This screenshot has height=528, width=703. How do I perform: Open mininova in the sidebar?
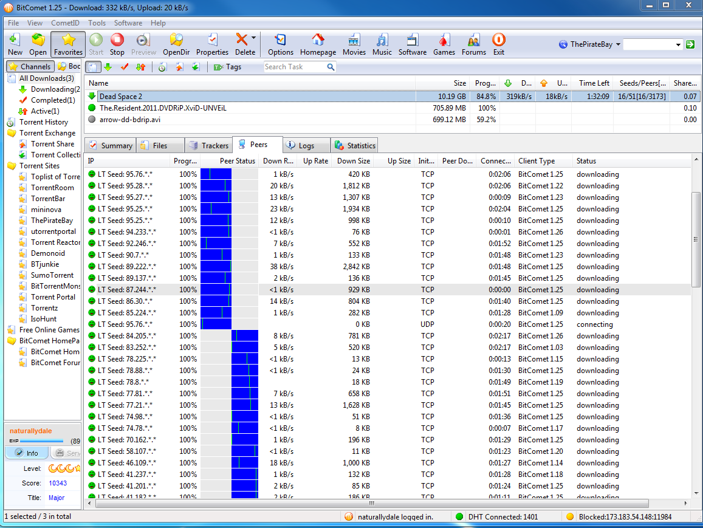point(46,210)
